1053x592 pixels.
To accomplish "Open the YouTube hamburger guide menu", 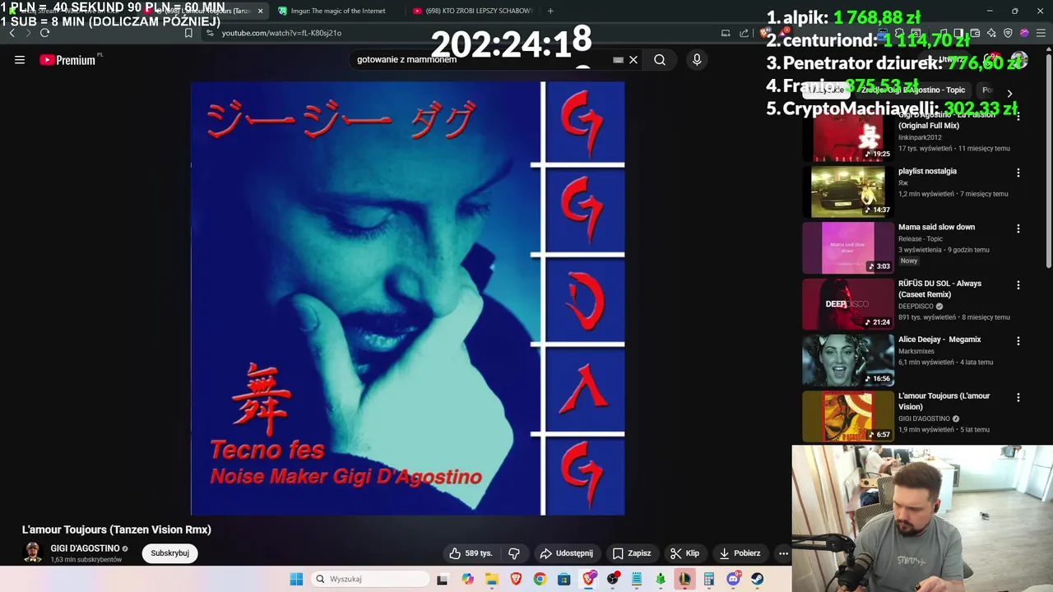I will 20,60.
